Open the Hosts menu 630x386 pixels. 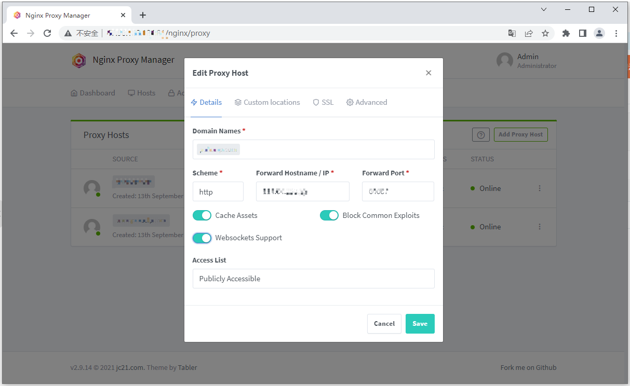point(142,93)
